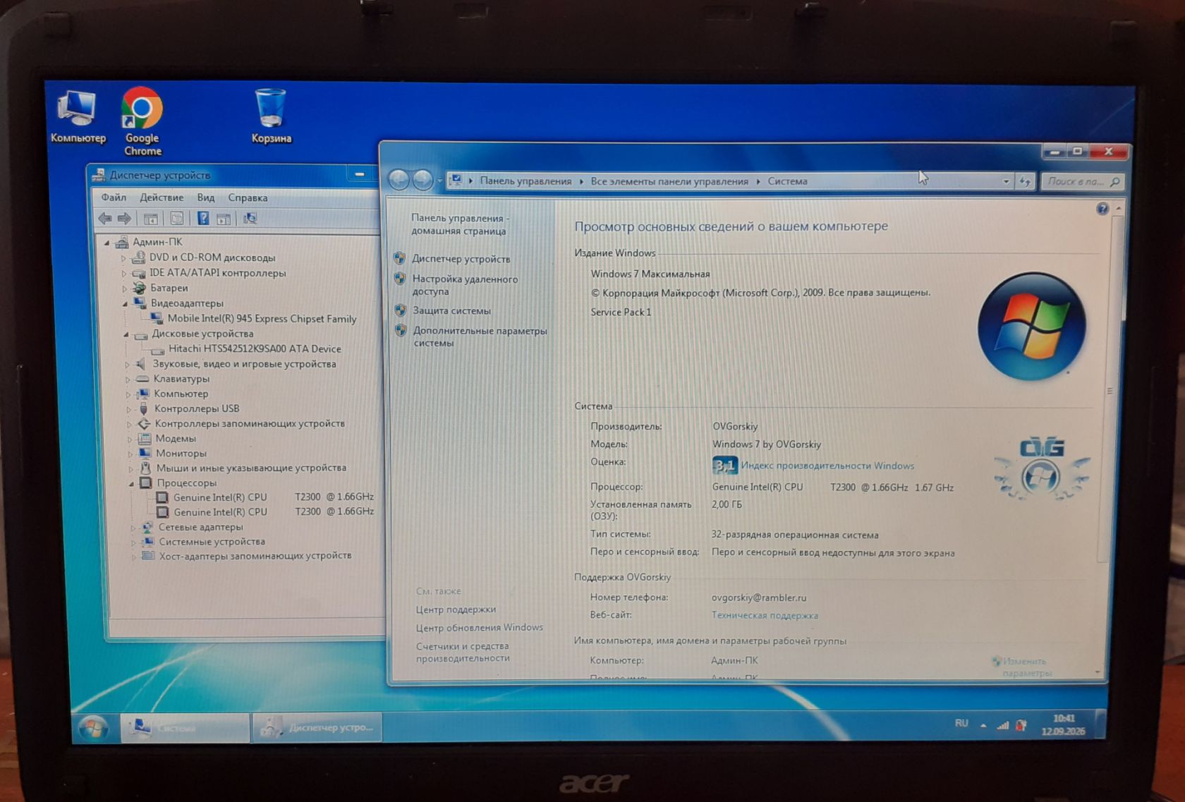1185x802 pixels.
Task: Click the blue help icon in Device Manager toolbar
Action: click(x=203, y=219)
